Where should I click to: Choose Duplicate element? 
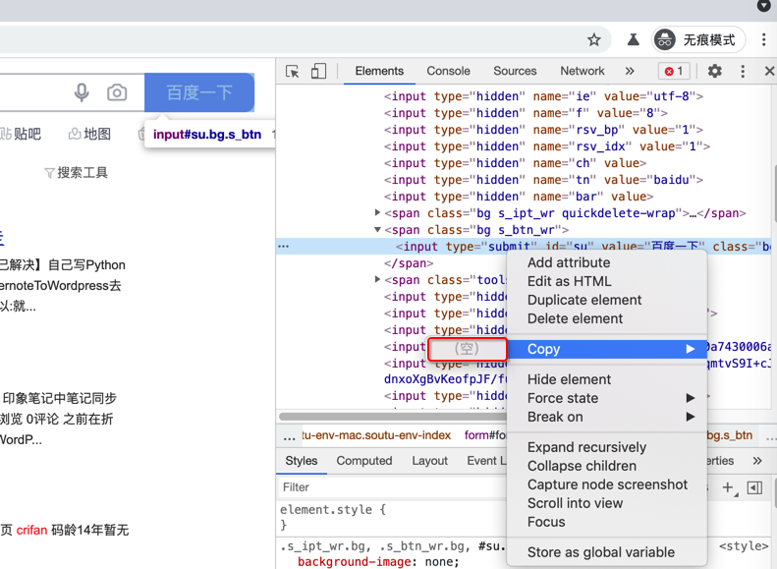click(607, 301)
